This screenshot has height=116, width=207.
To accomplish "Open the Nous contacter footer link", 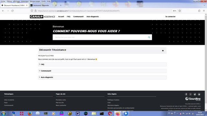I will pyautogui.click(x=61, y=105).
